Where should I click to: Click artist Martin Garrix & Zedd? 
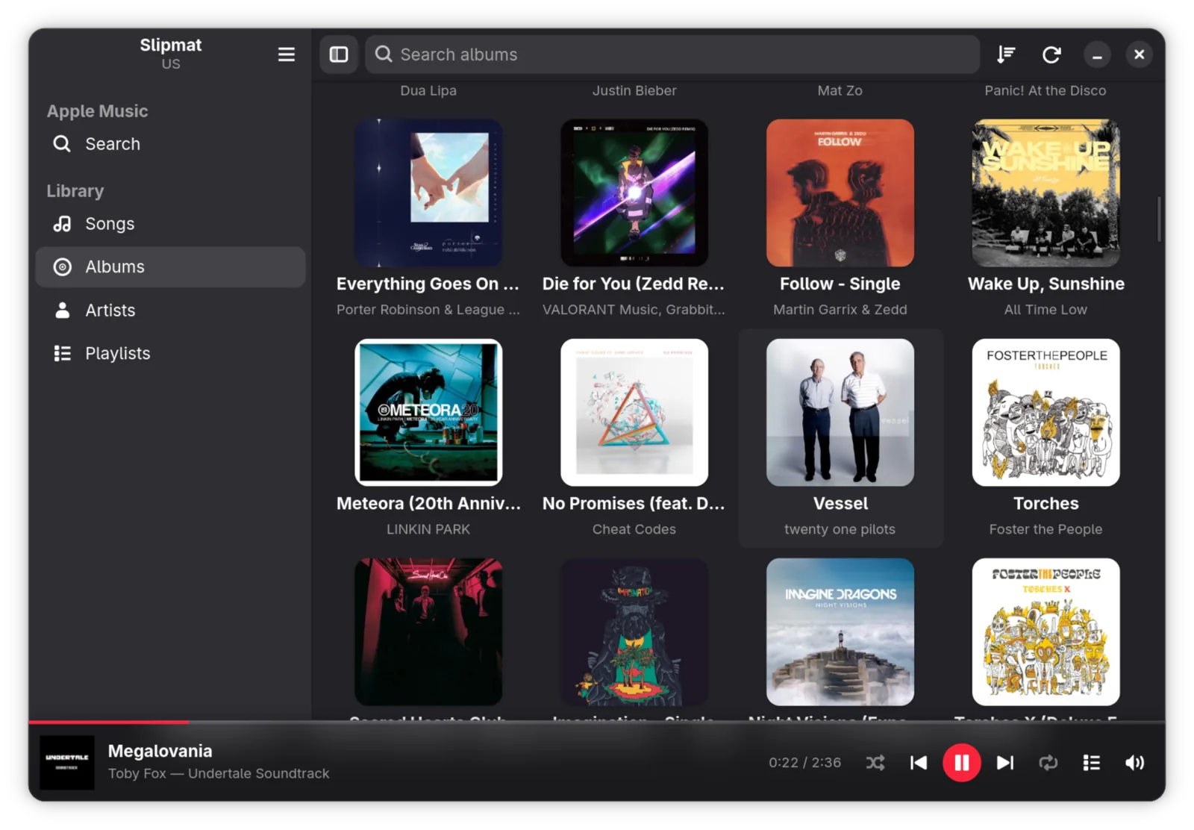(840, 310)
